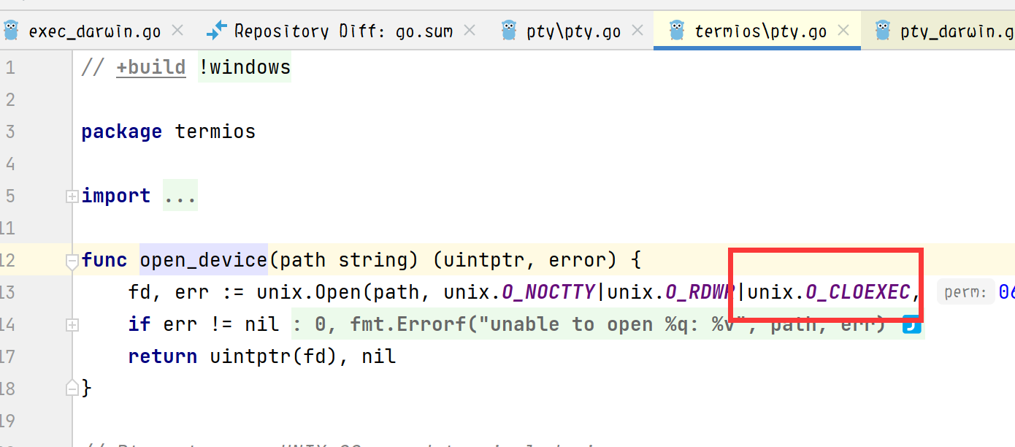This screenshot has height=447, width=1015.
Task: Click the gopher icon on pty_darwin tab
Action: 883,31
